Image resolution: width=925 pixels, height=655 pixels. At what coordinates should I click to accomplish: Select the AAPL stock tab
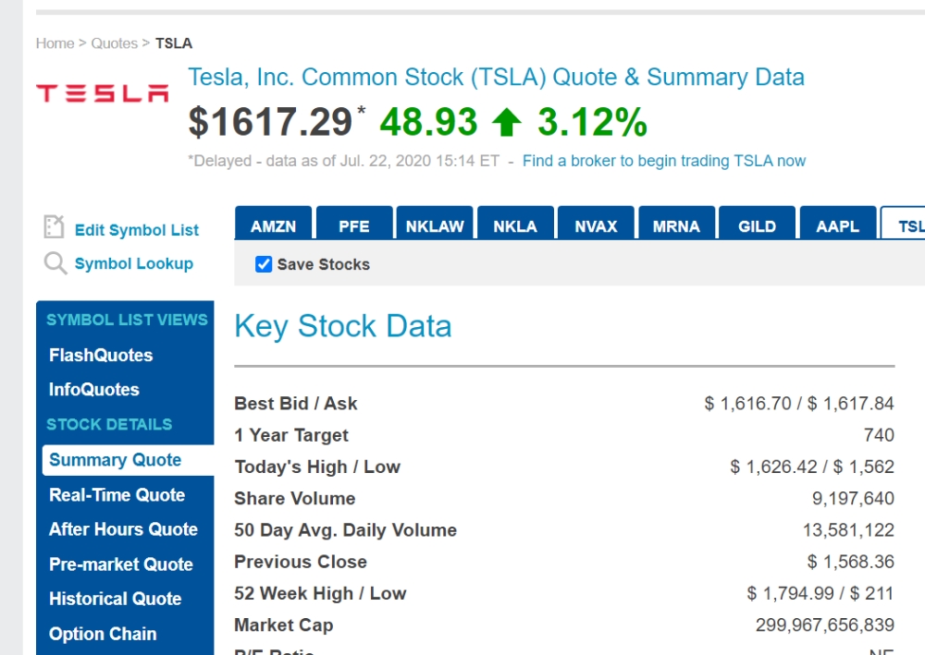tap(837, 226)
